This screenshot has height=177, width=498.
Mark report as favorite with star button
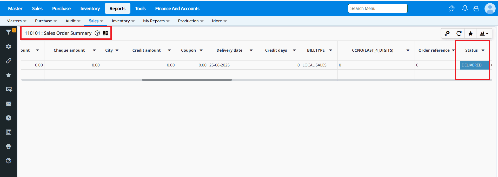(x=470, y=33)
